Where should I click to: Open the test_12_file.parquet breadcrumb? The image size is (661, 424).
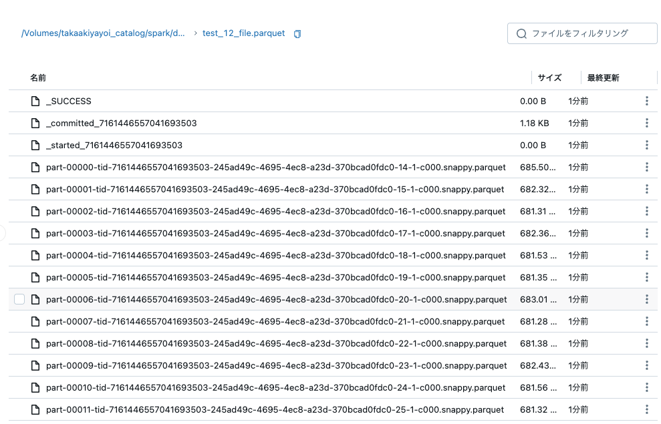(244, 33)
